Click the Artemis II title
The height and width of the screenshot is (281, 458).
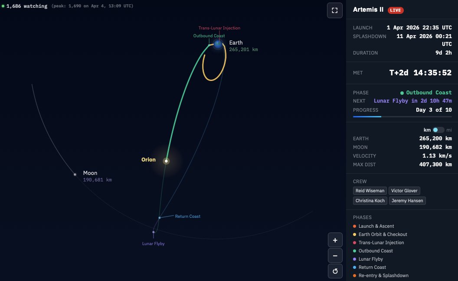tap(368, 10)
